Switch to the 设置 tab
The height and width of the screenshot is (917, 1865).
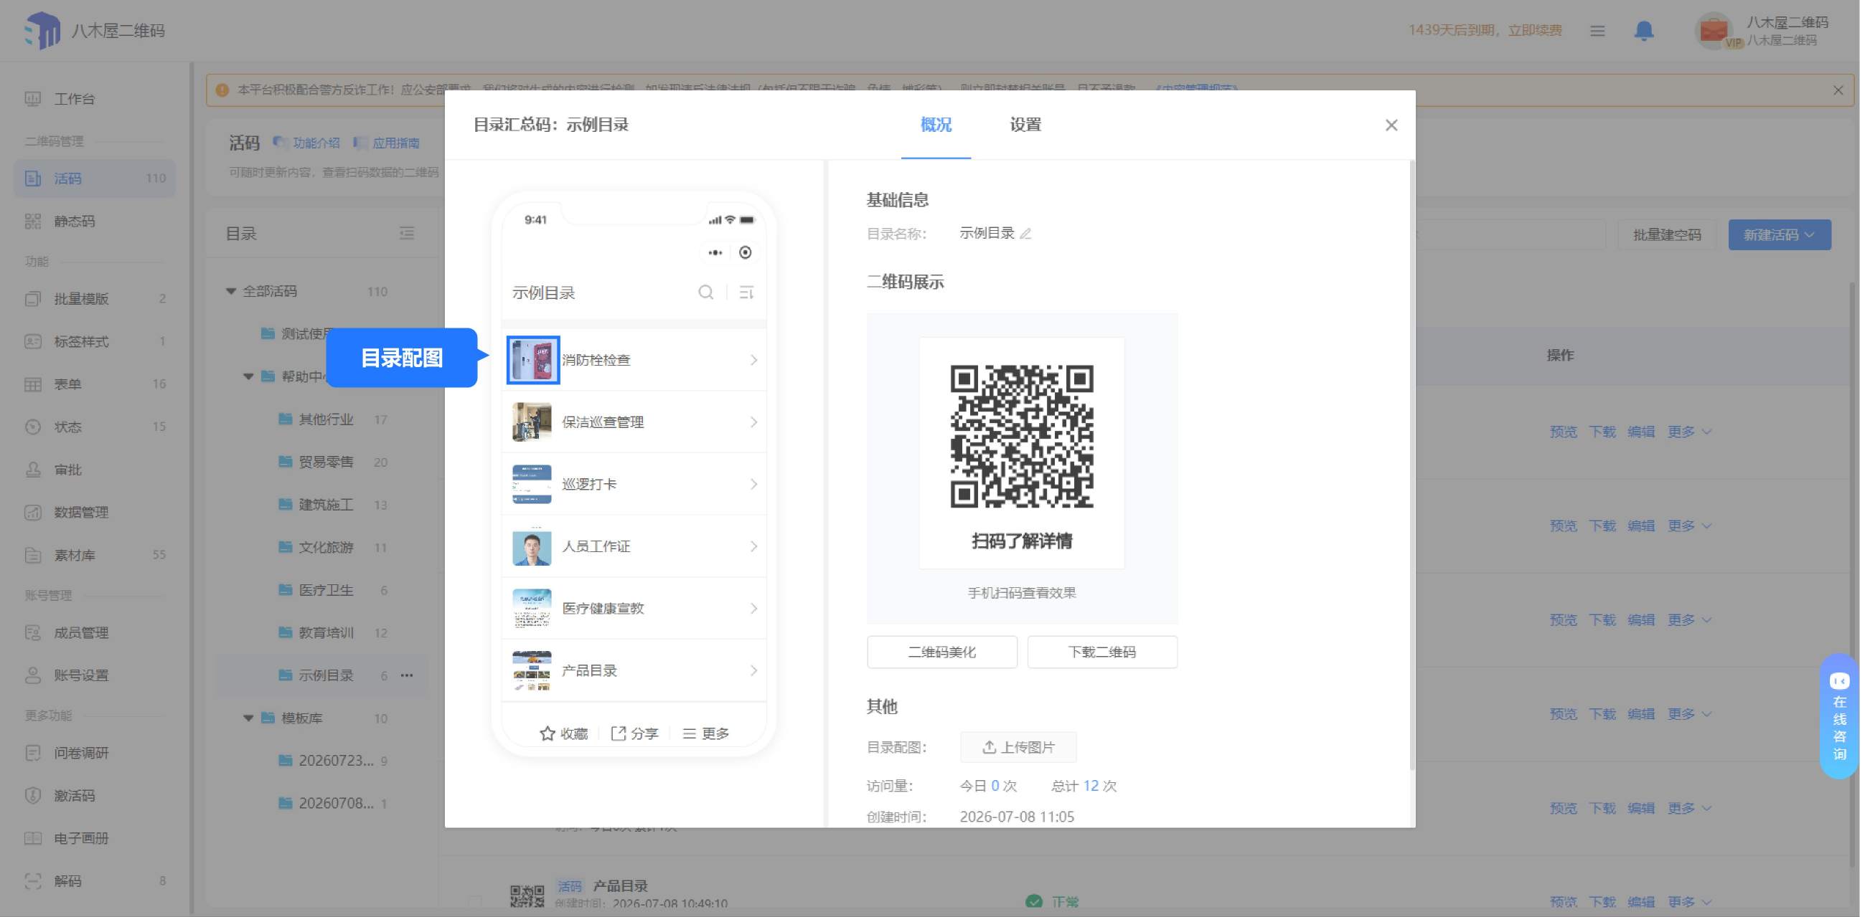point(1025,125)
